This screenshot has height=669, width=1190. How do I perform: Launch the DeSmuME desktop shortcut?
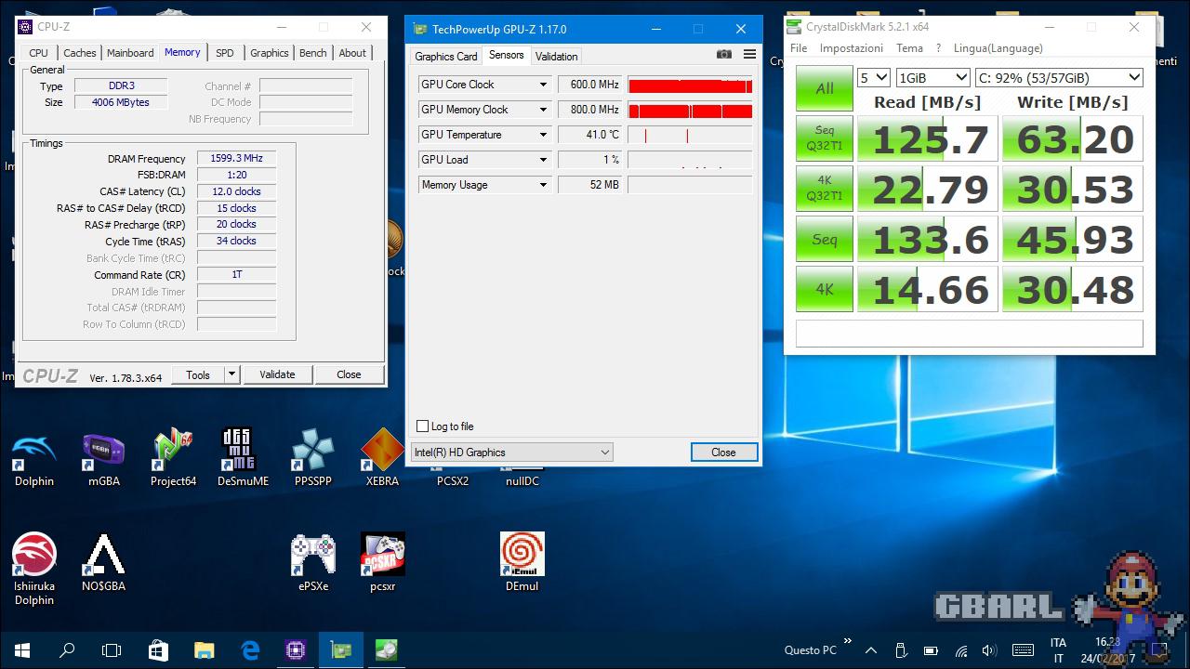(x=243, y=457)
